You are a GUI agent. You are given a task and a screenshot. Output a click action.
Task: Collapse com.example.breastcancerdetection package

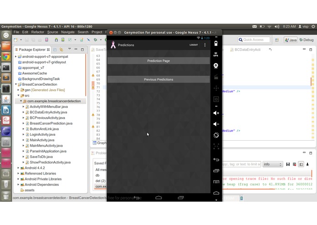pos(21,101)
